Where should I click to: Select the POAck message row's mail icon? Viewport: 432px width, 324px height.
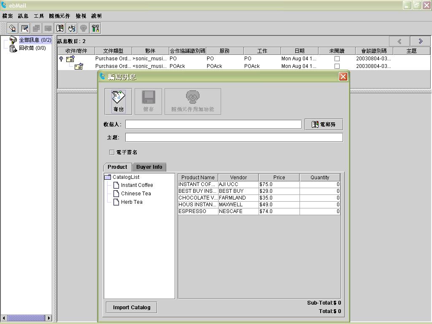click(x=79, y=66)
